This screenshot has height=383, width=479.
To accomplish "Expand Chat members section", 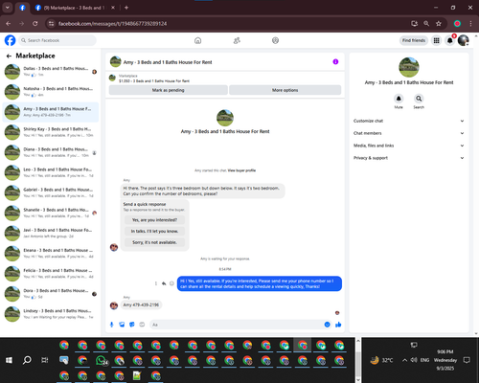I will click(x=408, y=133).
